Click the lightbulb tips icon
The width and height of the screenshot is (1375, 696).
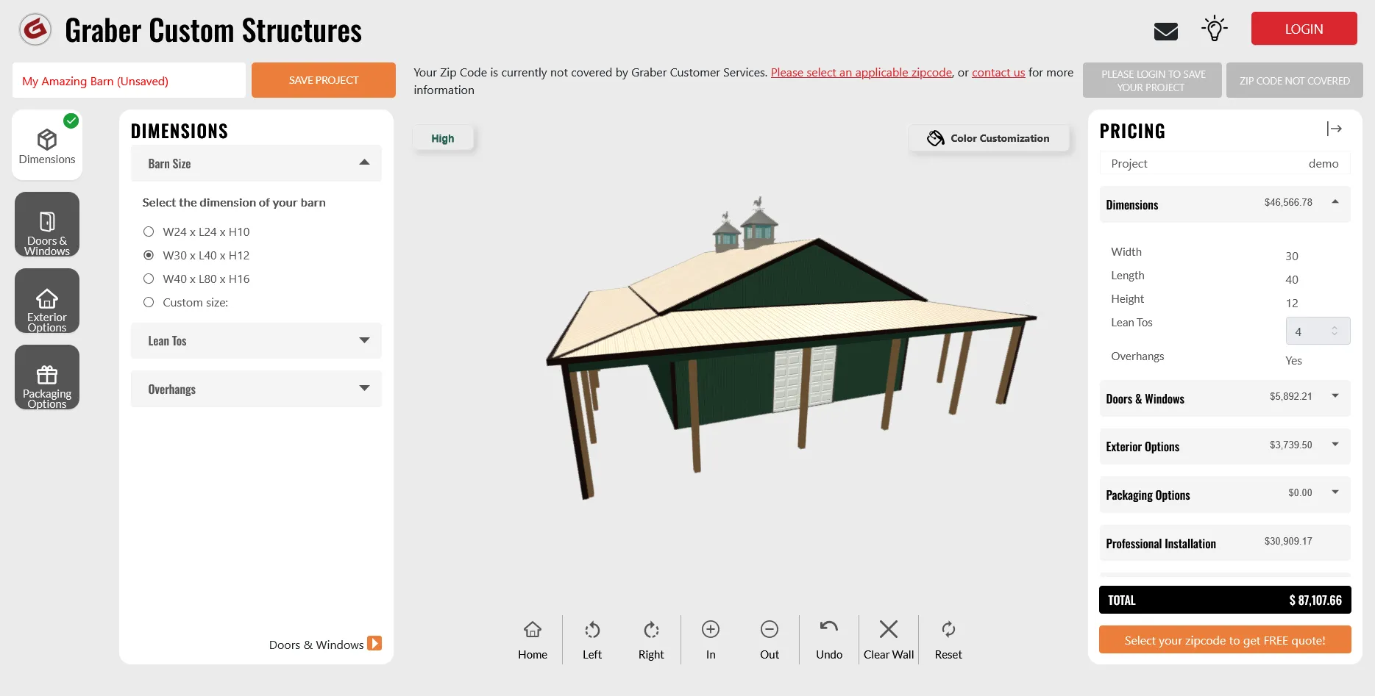(1215, 29)
